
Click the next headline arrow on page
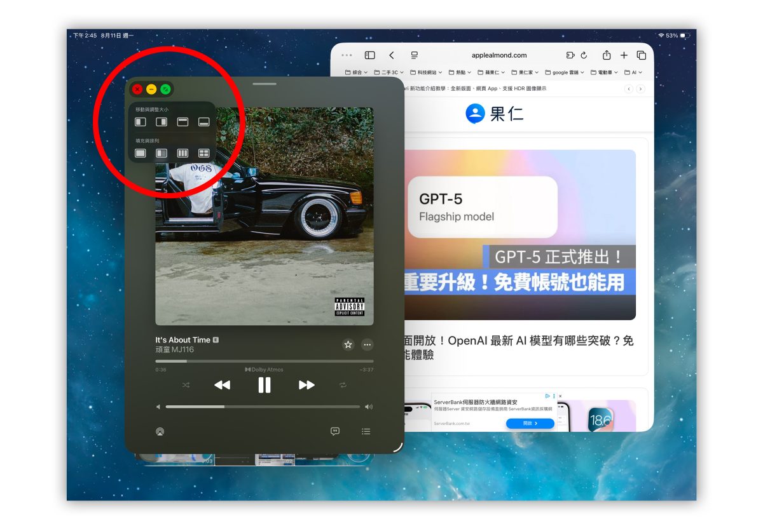click(640, 89)
